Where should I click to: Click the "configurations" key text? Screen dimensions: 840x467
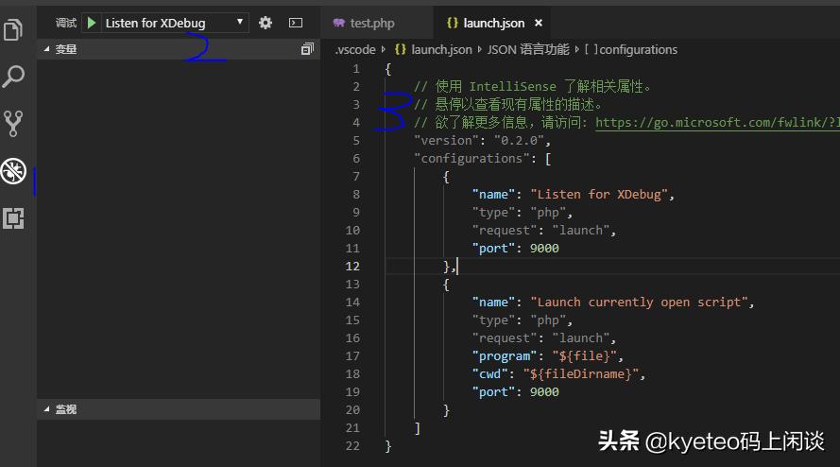tap(471, 158)
